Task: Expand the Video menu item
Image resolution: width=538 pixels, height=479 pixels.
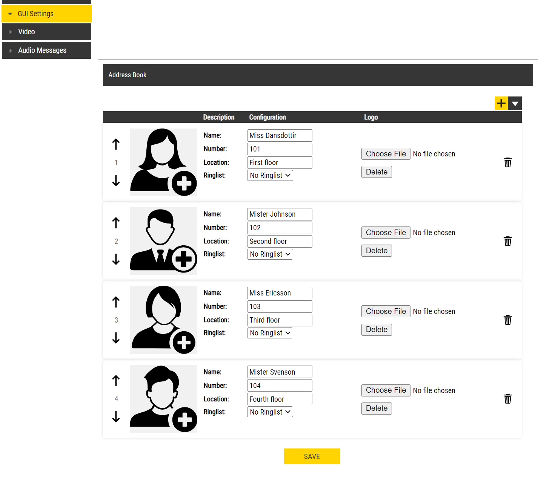Action: 46,32
